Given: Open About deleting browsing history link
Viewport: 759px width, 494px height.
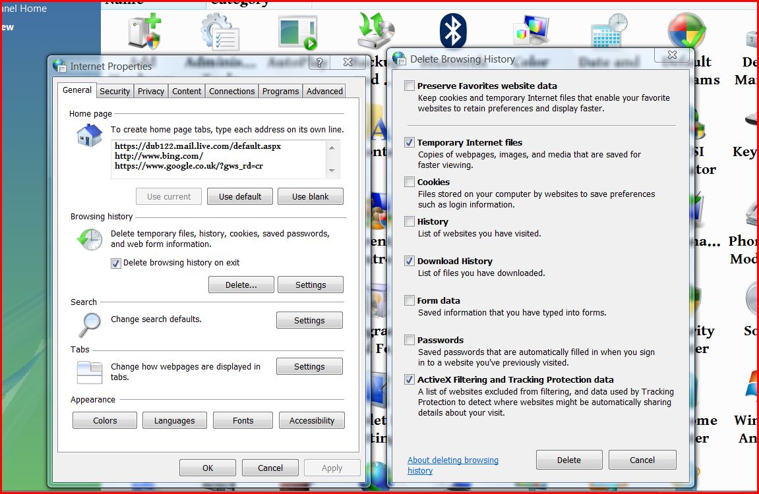Looking at the screenshot, I should click(x=452, y=465).
